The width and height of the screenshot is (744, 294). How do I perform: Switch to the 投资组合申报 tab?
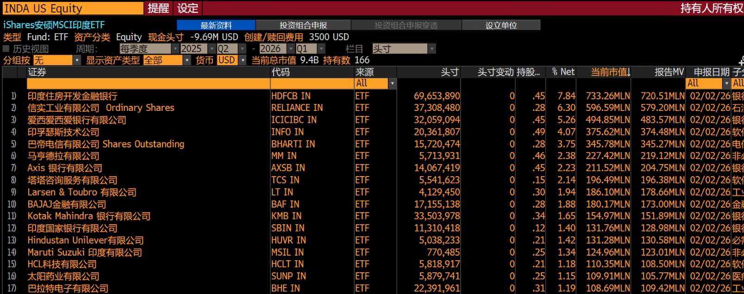pos(303,25)
